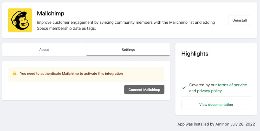The height and width of the screenshot is (131, 260).
Task: Switch to the About tab
Action: coord(44,50)
